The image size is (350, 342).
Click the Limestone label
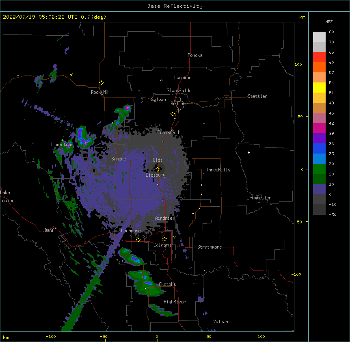[62, 145]
